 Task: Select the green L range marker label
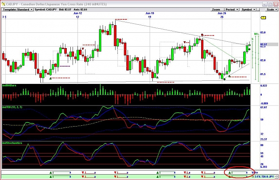(x=258, y=34)
